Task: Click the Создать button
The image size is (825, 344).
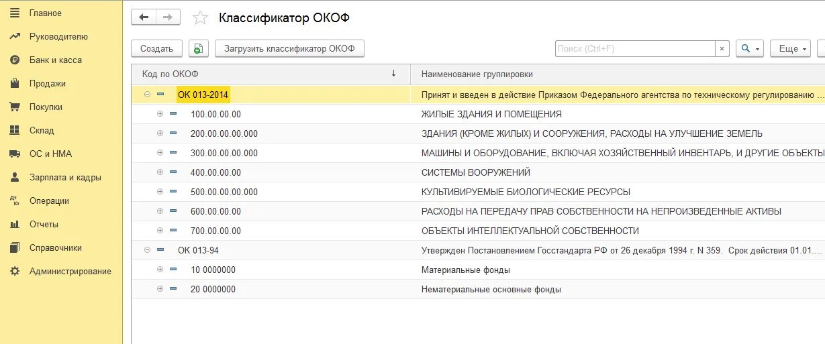Action: (156, 48)
